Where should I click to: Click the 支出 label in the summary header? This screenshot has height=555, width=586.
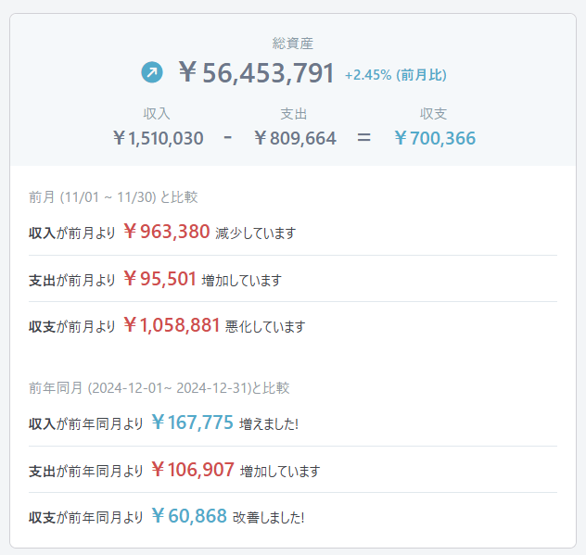click(294, 114)
